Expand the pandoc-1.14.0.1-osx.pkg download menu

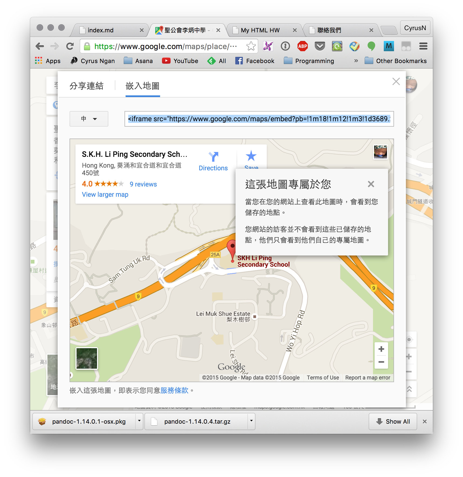click(139, 421)
